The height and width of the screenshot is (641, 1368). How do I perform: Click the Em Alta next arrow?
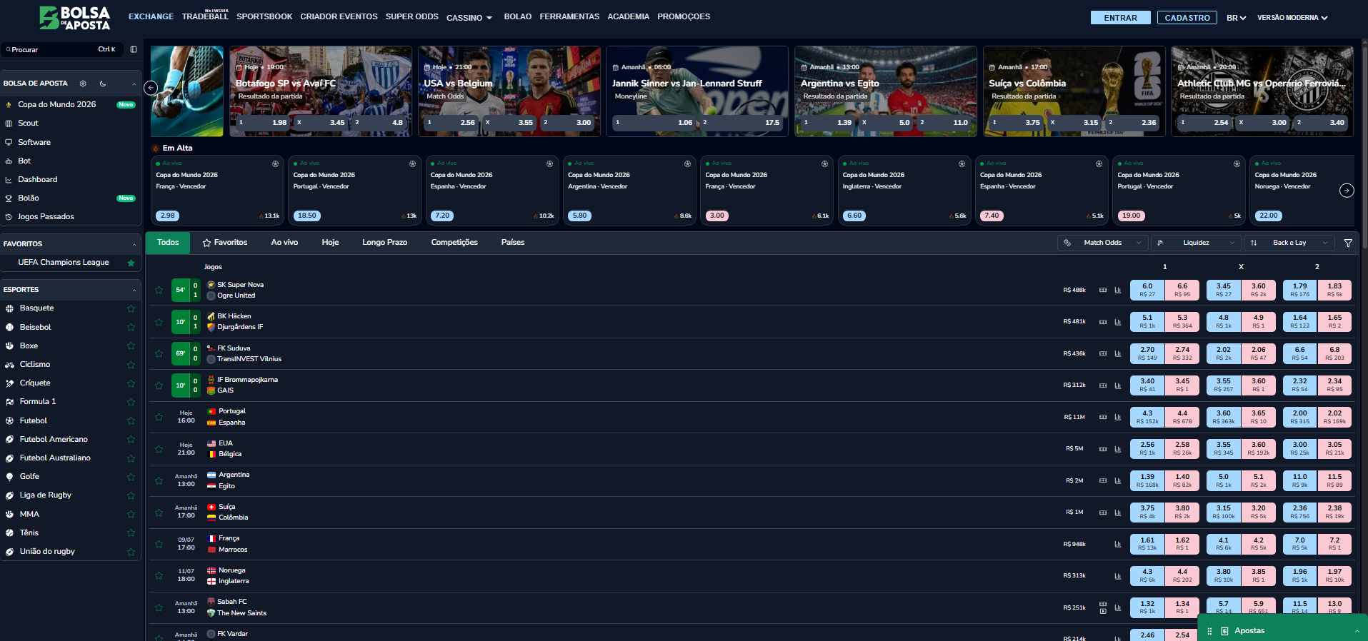coord(1347,190)
